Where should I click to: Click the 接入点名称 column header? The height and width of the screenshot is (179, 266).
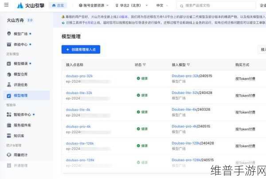[74, 65]
